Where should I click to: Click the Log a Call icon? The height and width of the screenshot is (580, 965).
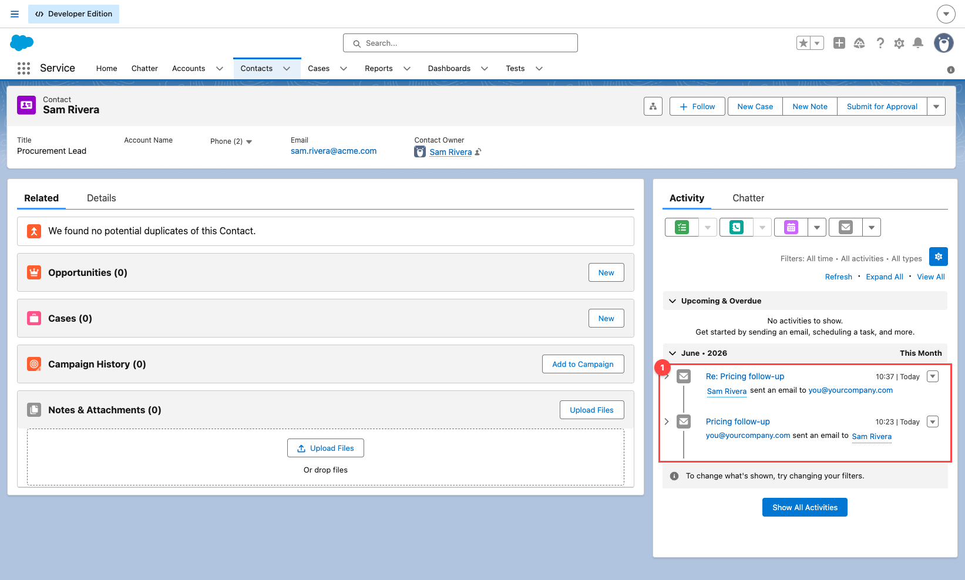click(x=737, y=227)
